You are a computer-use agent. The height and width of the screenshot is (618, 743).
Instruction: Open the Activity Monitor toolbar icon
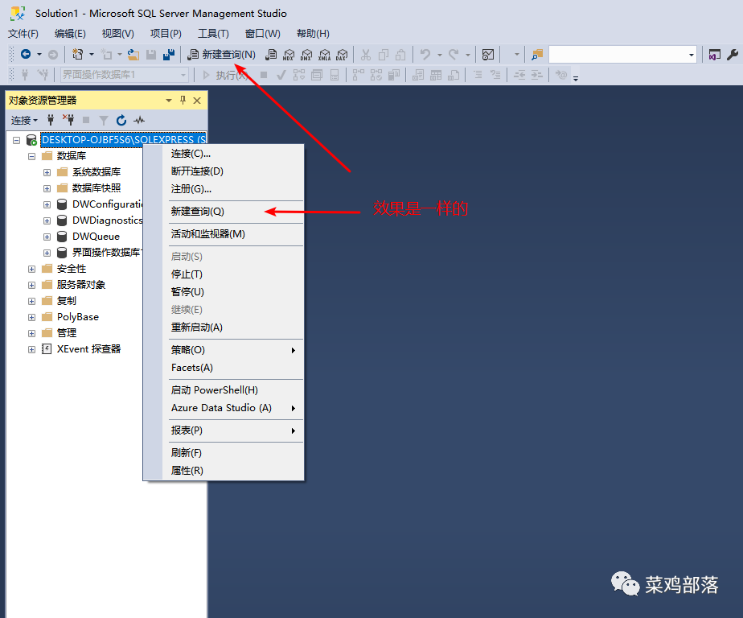(488, 55)
